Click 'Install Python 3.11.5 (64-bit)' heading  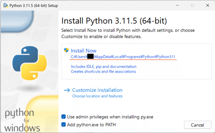114,21
